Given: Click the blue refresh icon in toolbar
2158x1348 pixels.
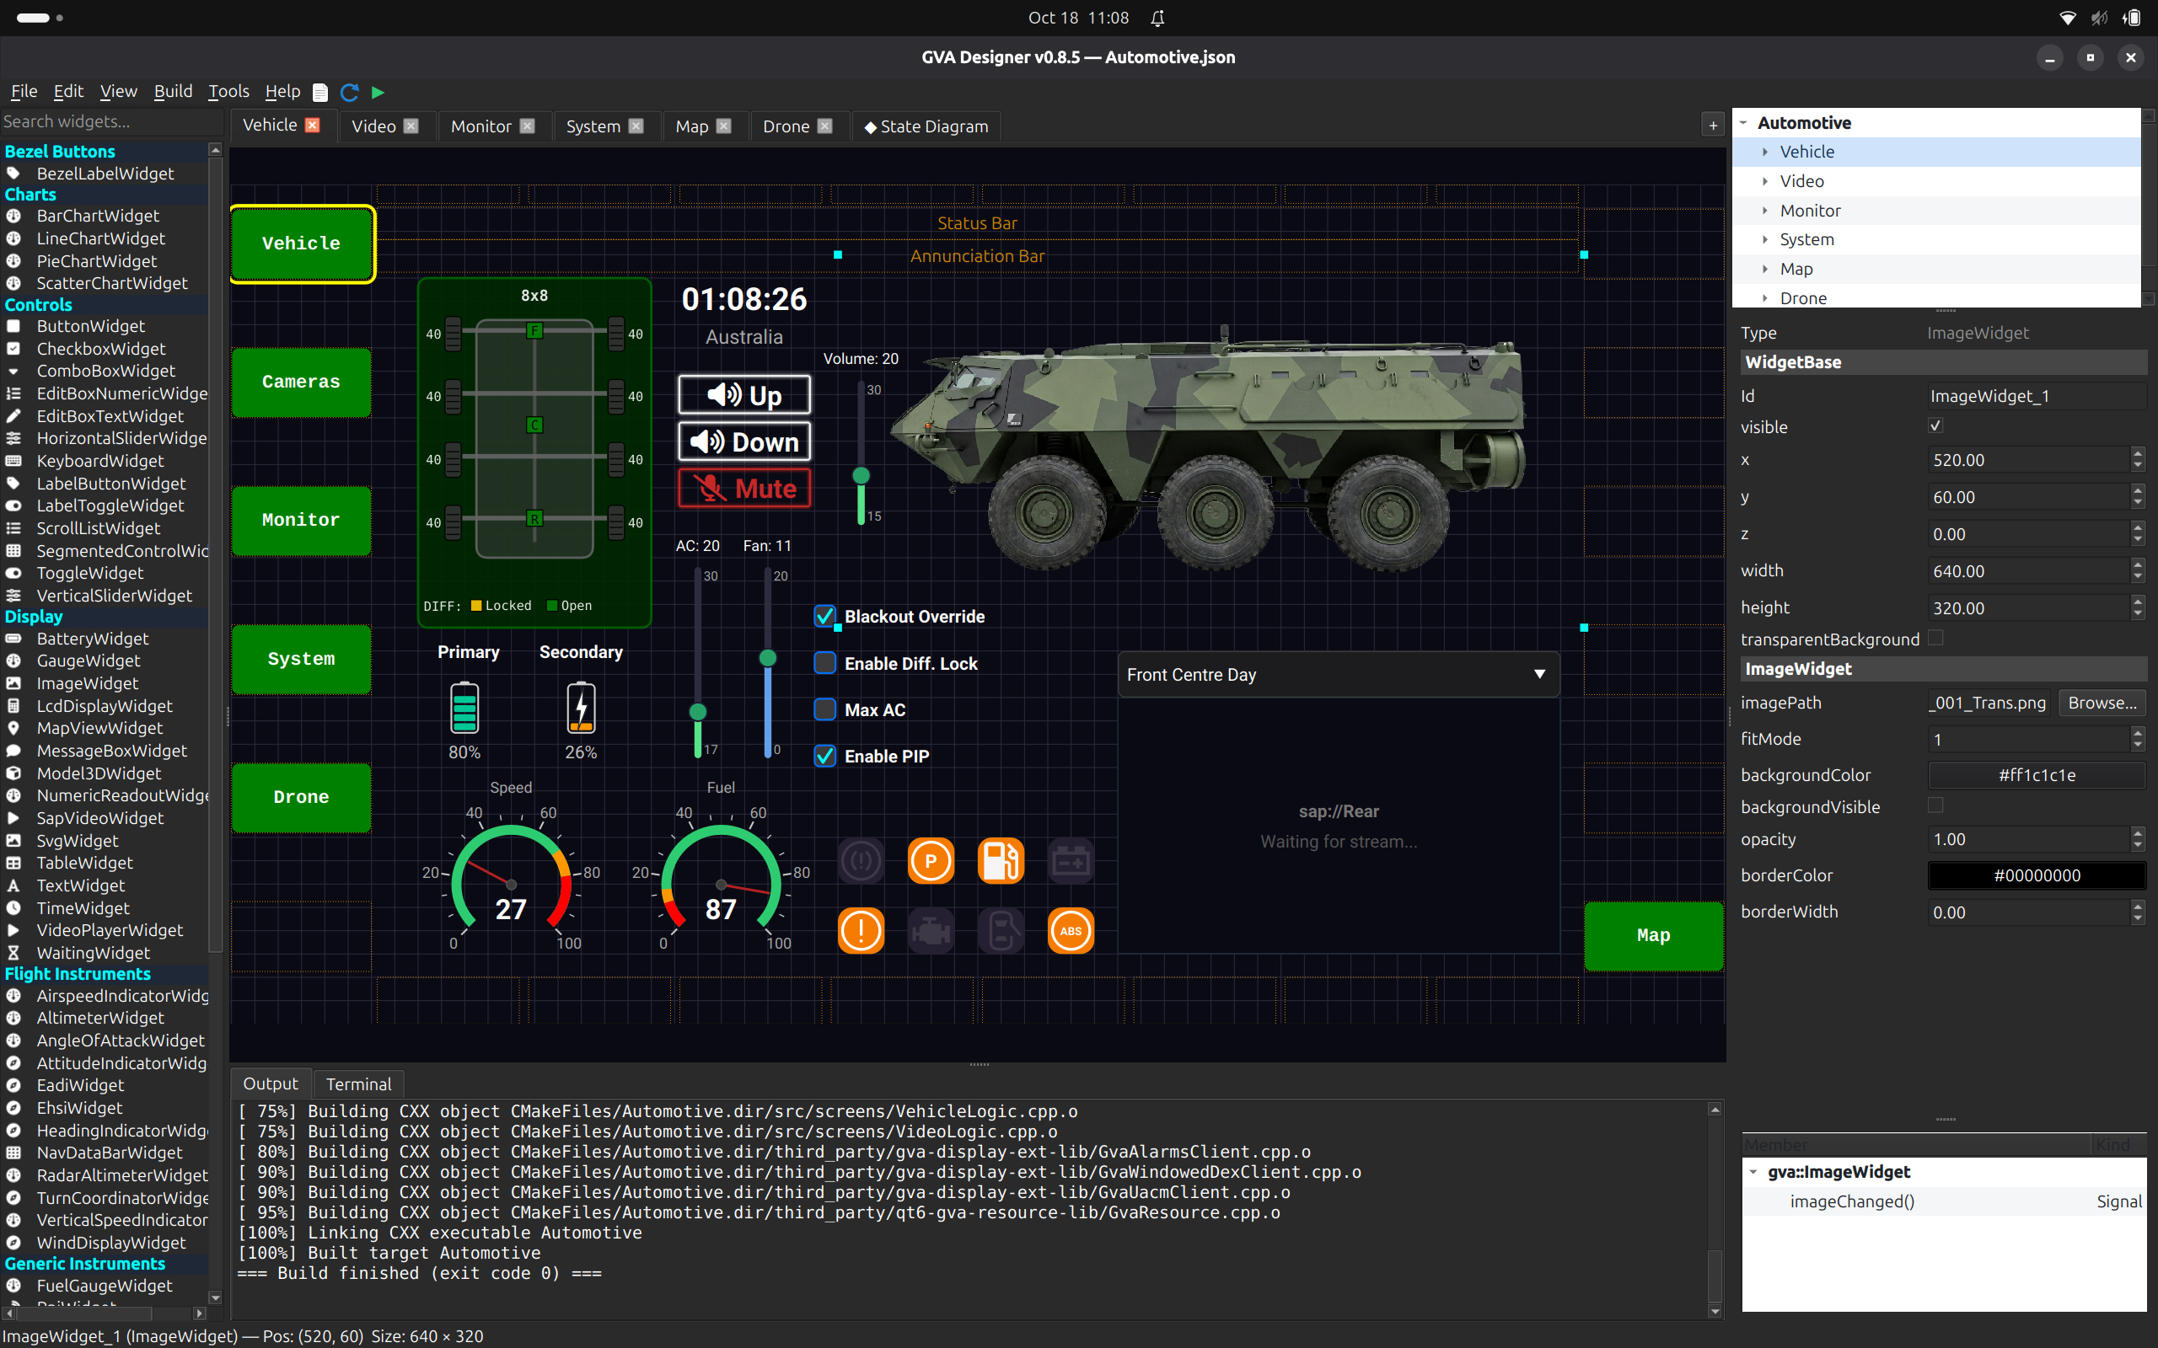Looking at the screenshot, I should (x=350, y=92).
